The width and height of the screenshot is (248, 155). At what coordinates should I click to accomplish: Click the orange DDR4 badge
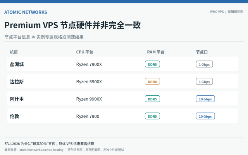(152, 81)
